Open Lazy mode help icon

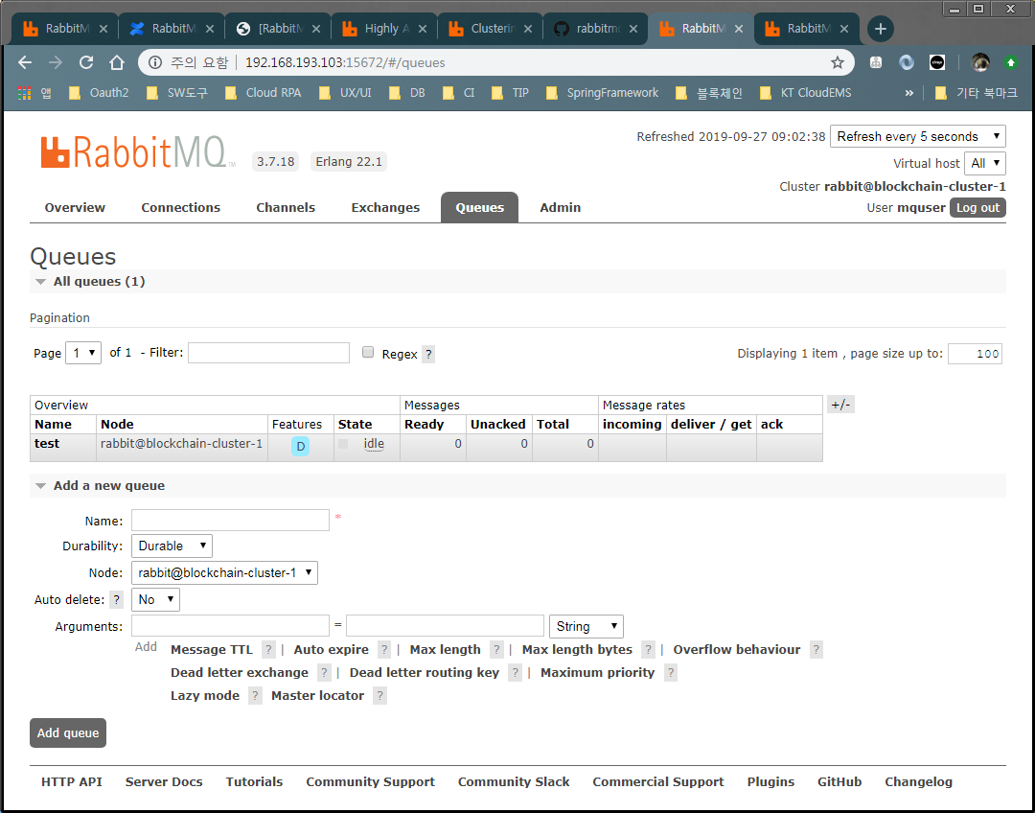[x=255, y=695]
